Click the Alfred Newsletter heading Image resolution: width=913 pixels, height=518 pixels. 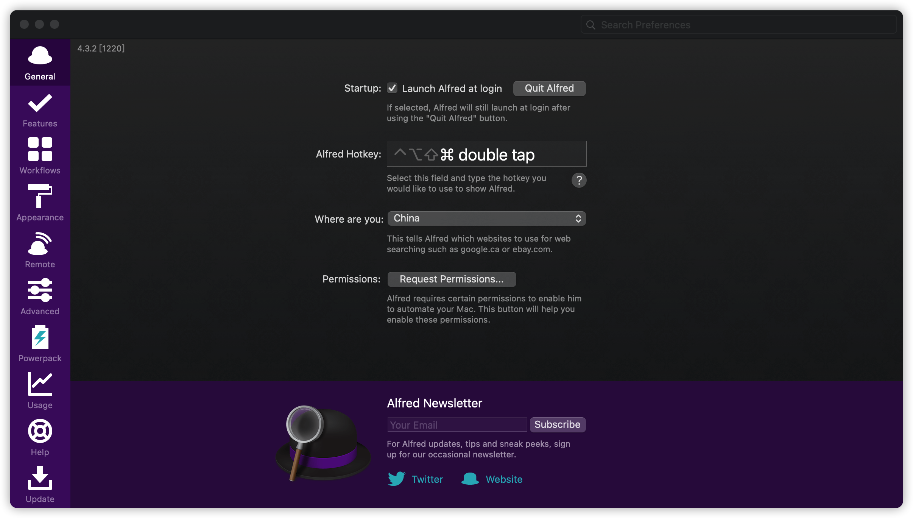coord(435,403)
